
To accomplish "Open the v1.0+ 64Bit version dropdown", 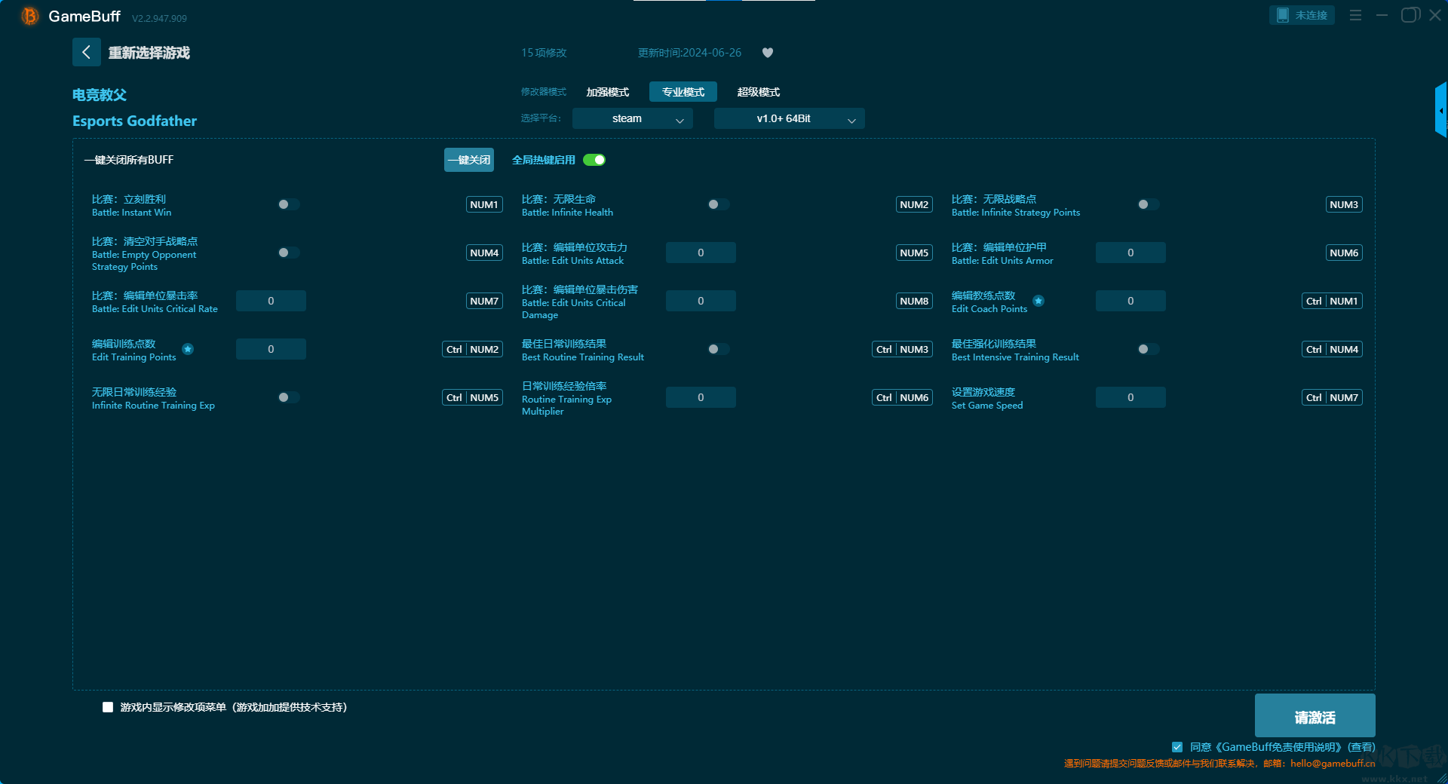I will click(x=790, y=118).
